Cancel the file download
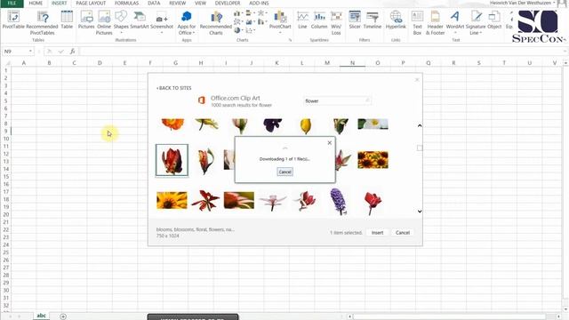The image size is (569, 320). (284, 172)
